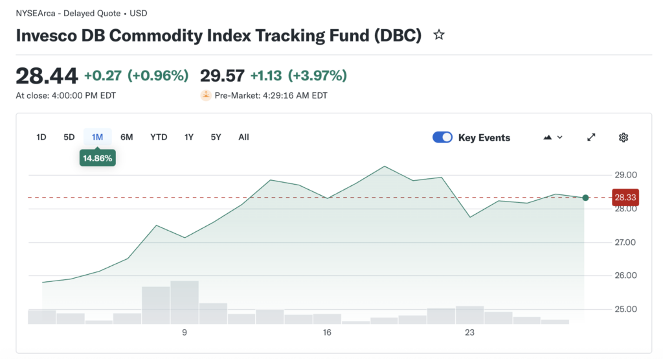Image resolution: width=663 pixels, height=359 pixels.
Task: Click the +1.13 (+3.97%) pre-market change
Action: coord(298,76)
